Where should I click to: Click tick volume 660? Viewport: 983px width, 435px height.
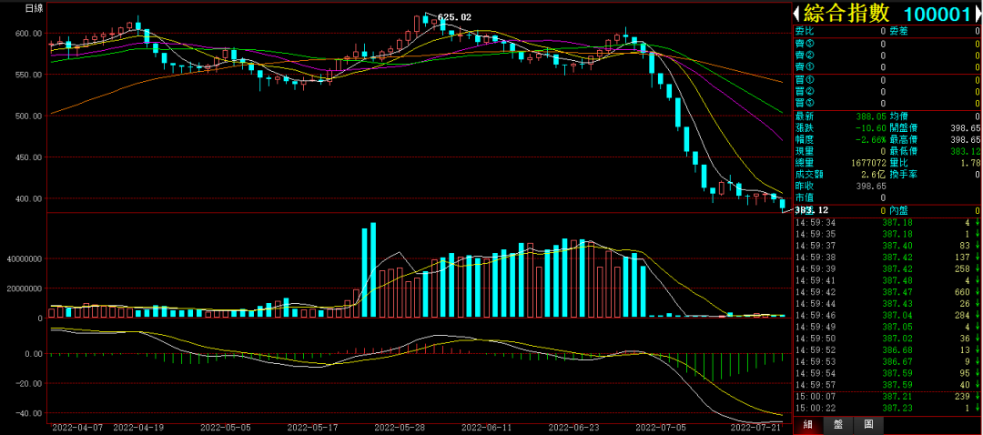coord(961,292)
